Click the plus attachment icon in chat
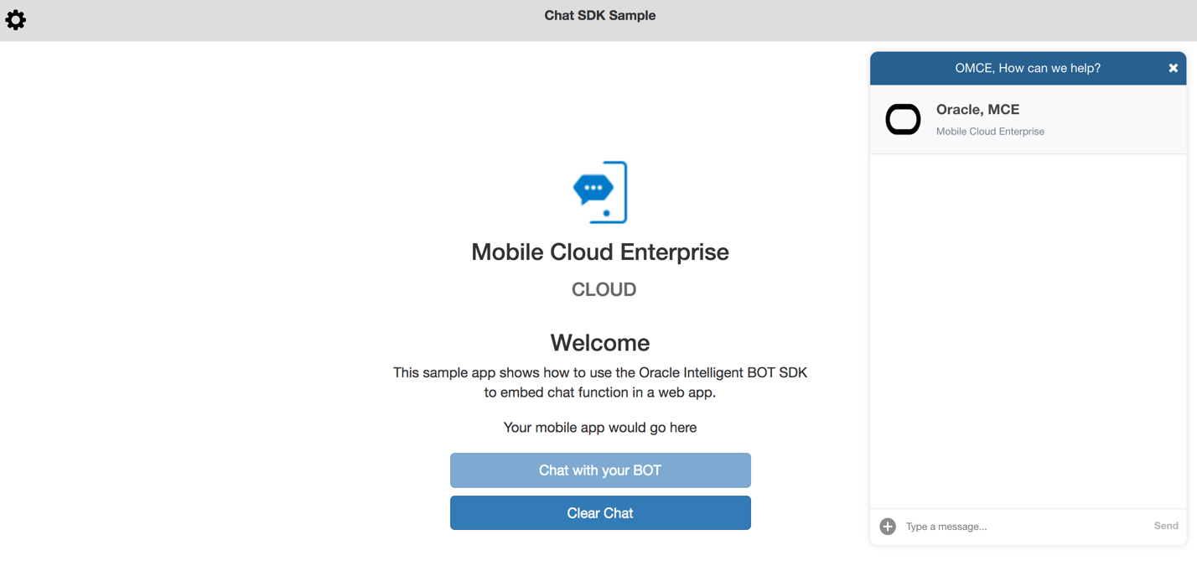1197x561 pixels. tap(888, 527)
